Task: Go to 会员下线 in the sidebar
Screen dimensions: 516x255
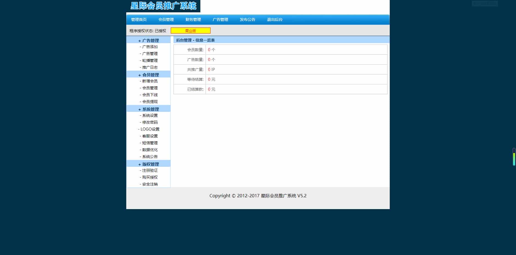Action: click(149, 95)
